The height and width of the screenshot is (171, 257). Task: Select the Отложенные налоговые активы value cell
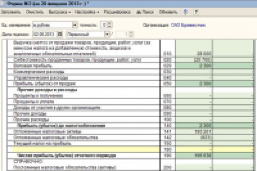point(194,131)
